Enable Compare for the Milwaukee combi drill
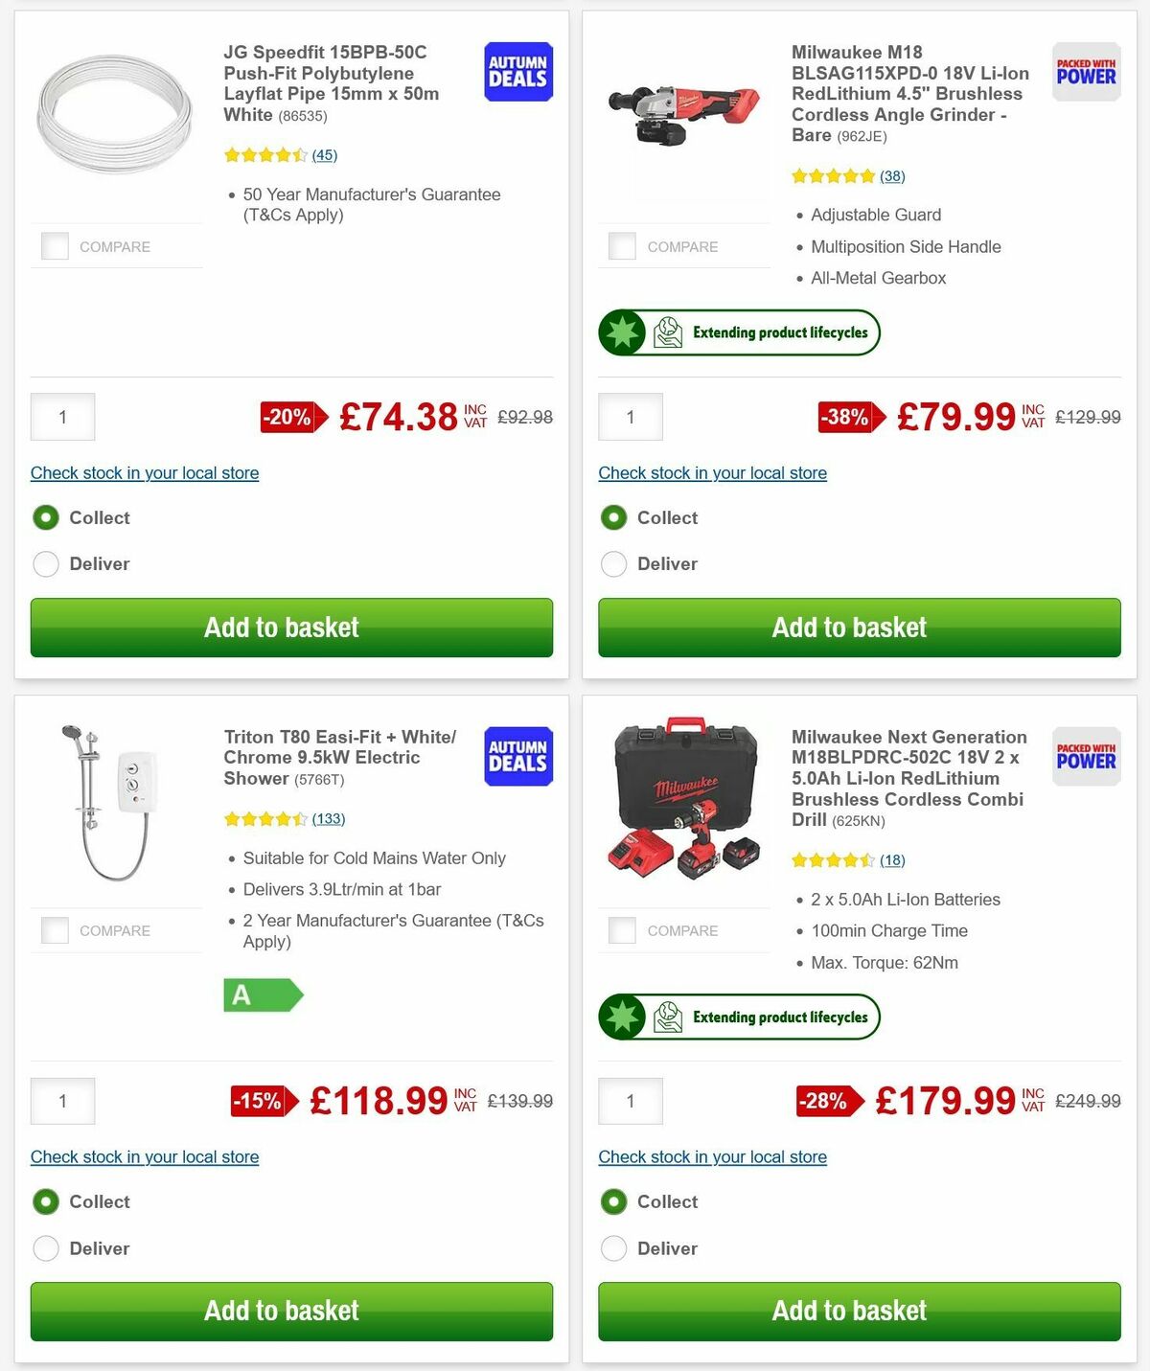 tap(622, 929)
